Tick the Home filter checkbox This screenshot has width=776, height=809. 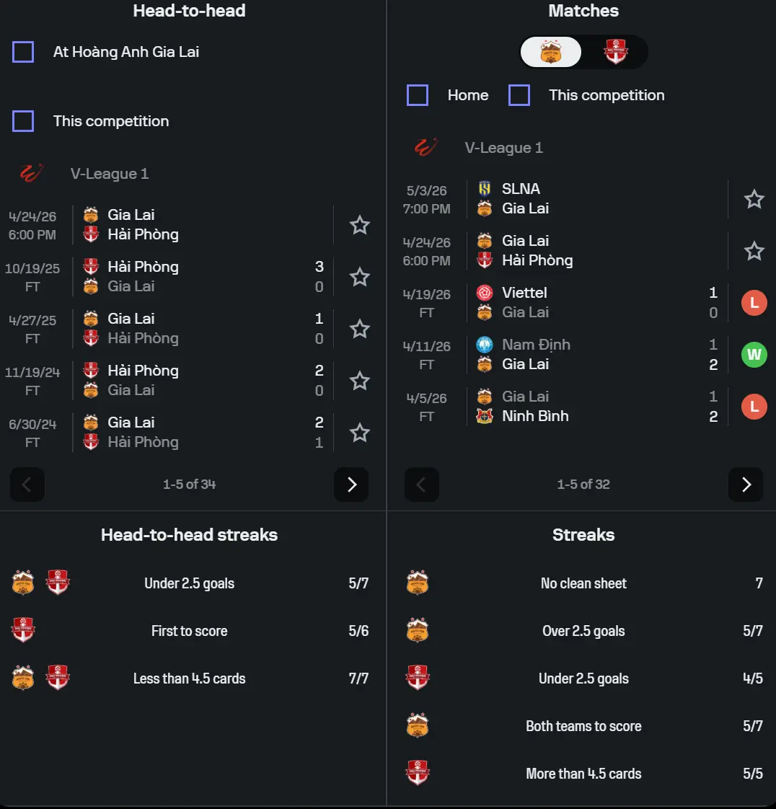tap(418, 95)
